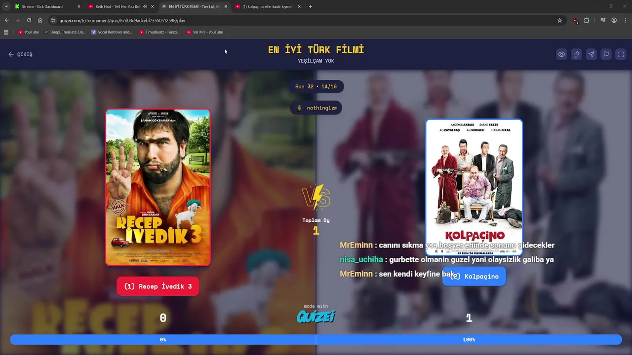Click the dice random pick icon

[576, 54]
